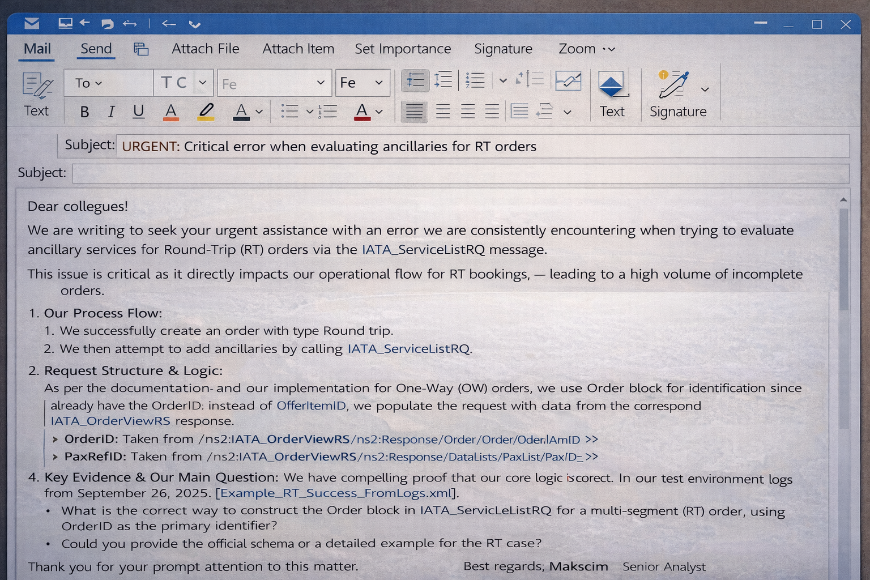Click the numbered list icon right of bullets
The height and width of the screenshot is (580, 870).
328,111
